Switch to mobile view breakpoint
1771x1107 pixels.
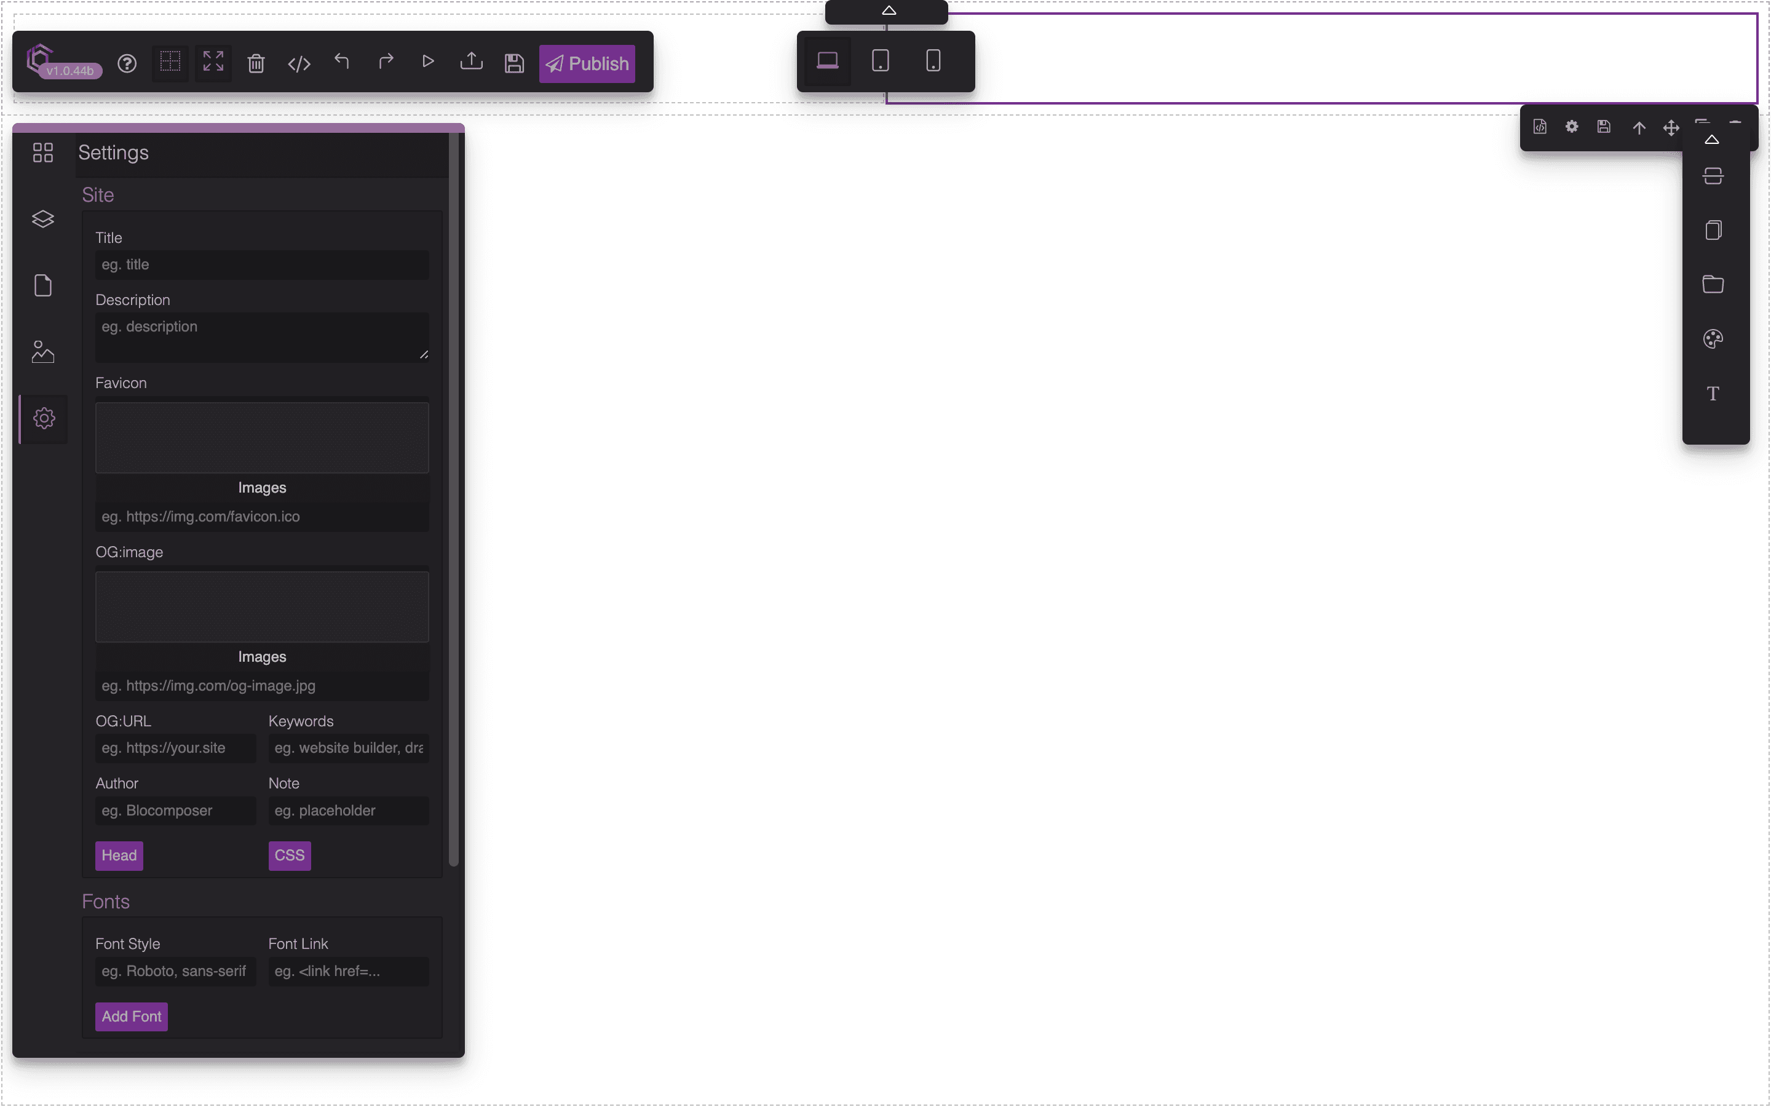tap(933, 60)
